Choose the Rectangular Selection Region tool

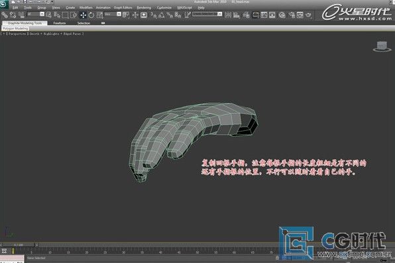65,15
